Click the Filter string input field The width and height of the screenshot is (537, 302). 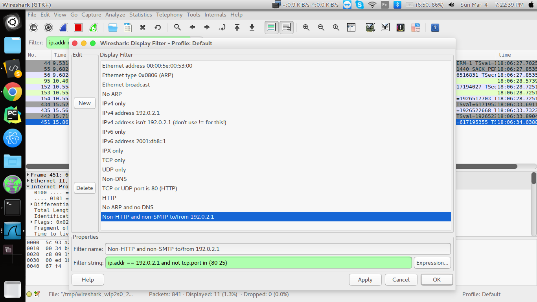point(259,263)
